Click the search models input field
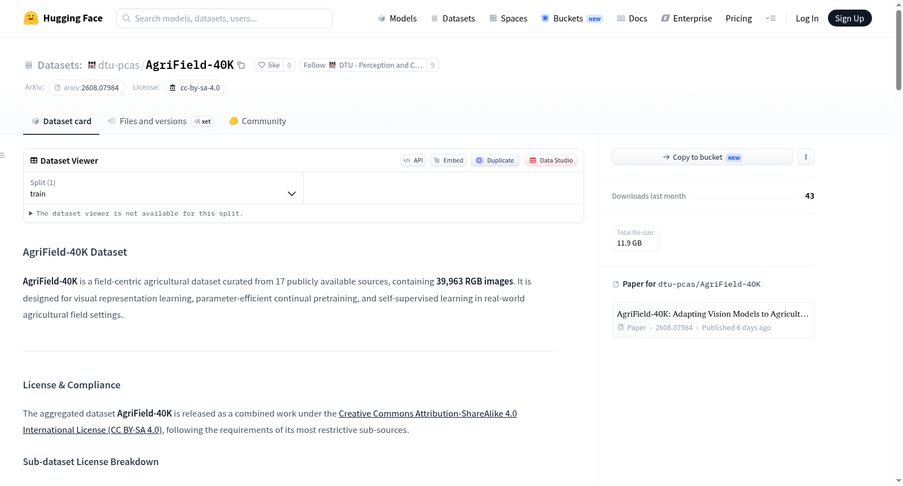Image resolution: width=903 pixels, height=486 pixels. (225, 18)
